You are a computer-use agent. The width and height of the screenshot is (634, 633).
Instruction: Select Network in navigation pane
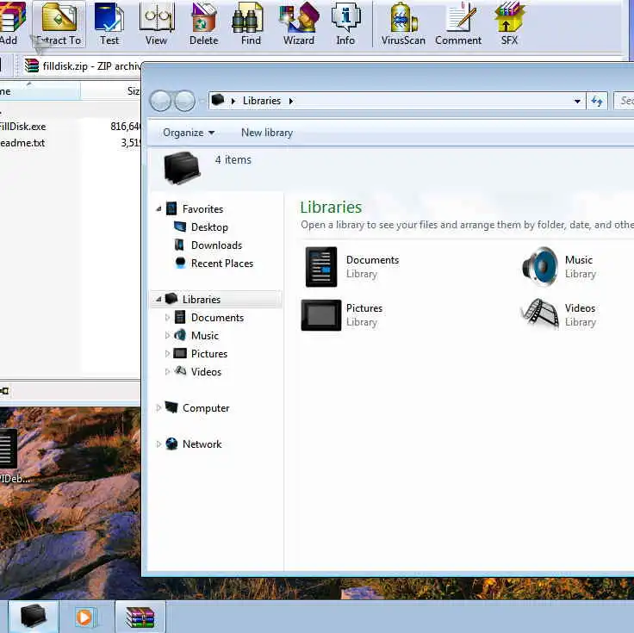202,444
